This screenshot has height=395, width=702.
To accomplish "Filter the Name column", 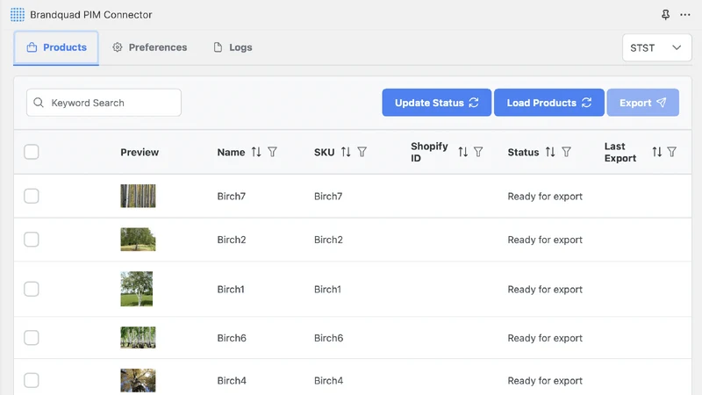I will (272, 152).
